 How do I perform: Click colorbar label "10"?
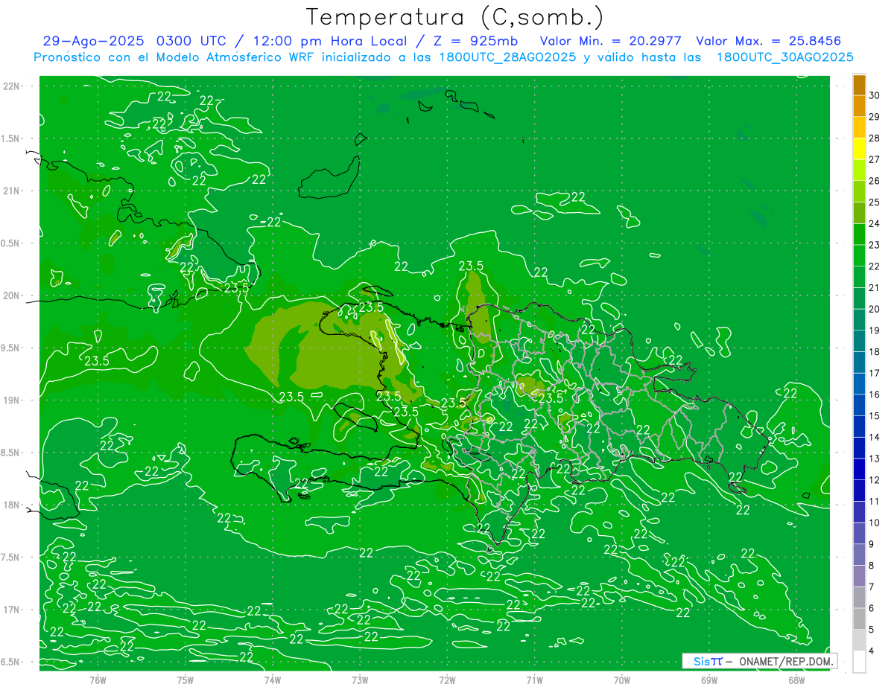(x=875, y=523)
